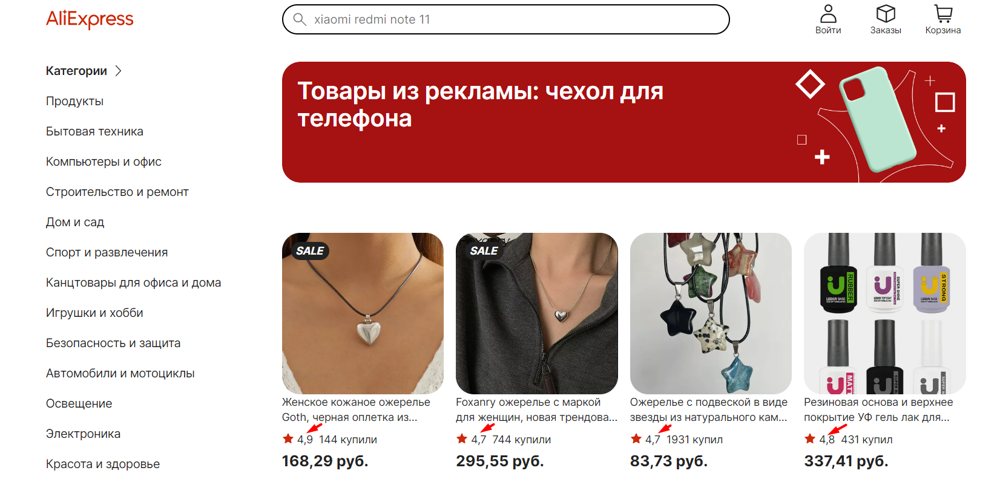Viewport: 997px width, 482px height.
Task: Open the Войти user profile icon
Action: tap(828, 14)
